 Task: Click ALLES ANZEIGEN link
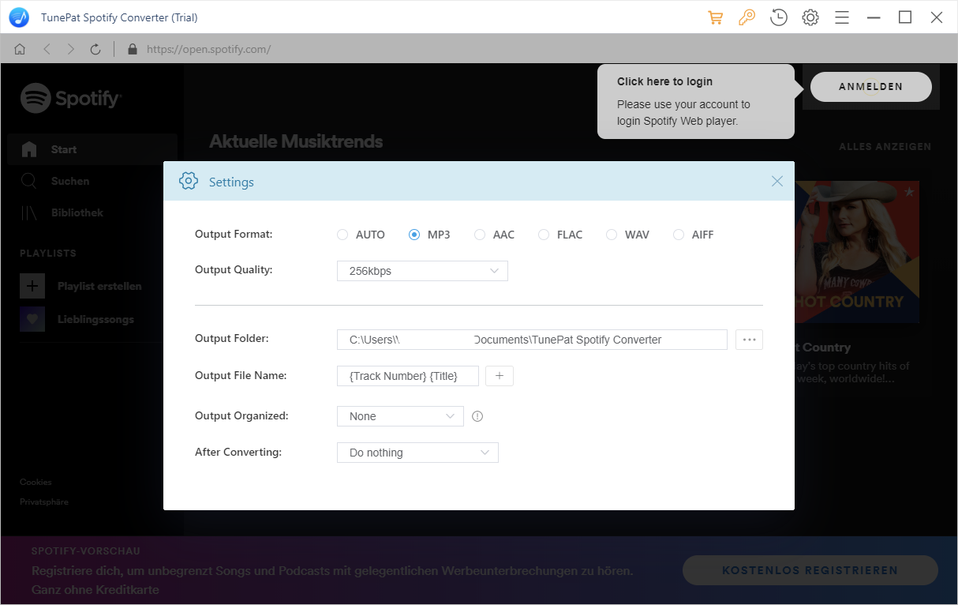click(885, 147)
